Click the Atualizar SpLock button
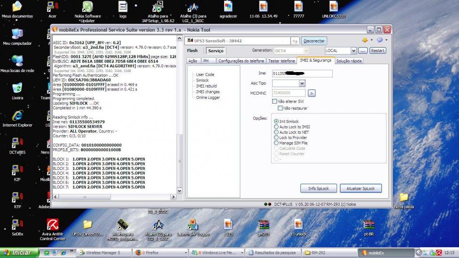Viewport: 459px width, 258px height. [x=361, y=189]
